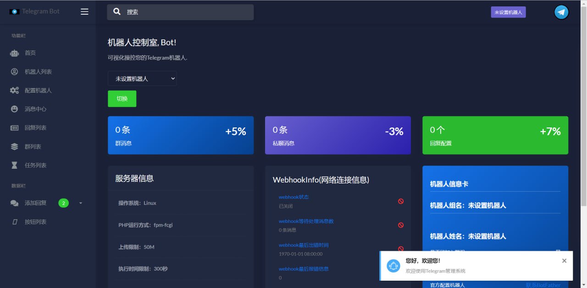The width and height of the screenshot is (587, 288).
Task: Click the webhook等待处理消息数 link
Action: [x=306, y=221]
